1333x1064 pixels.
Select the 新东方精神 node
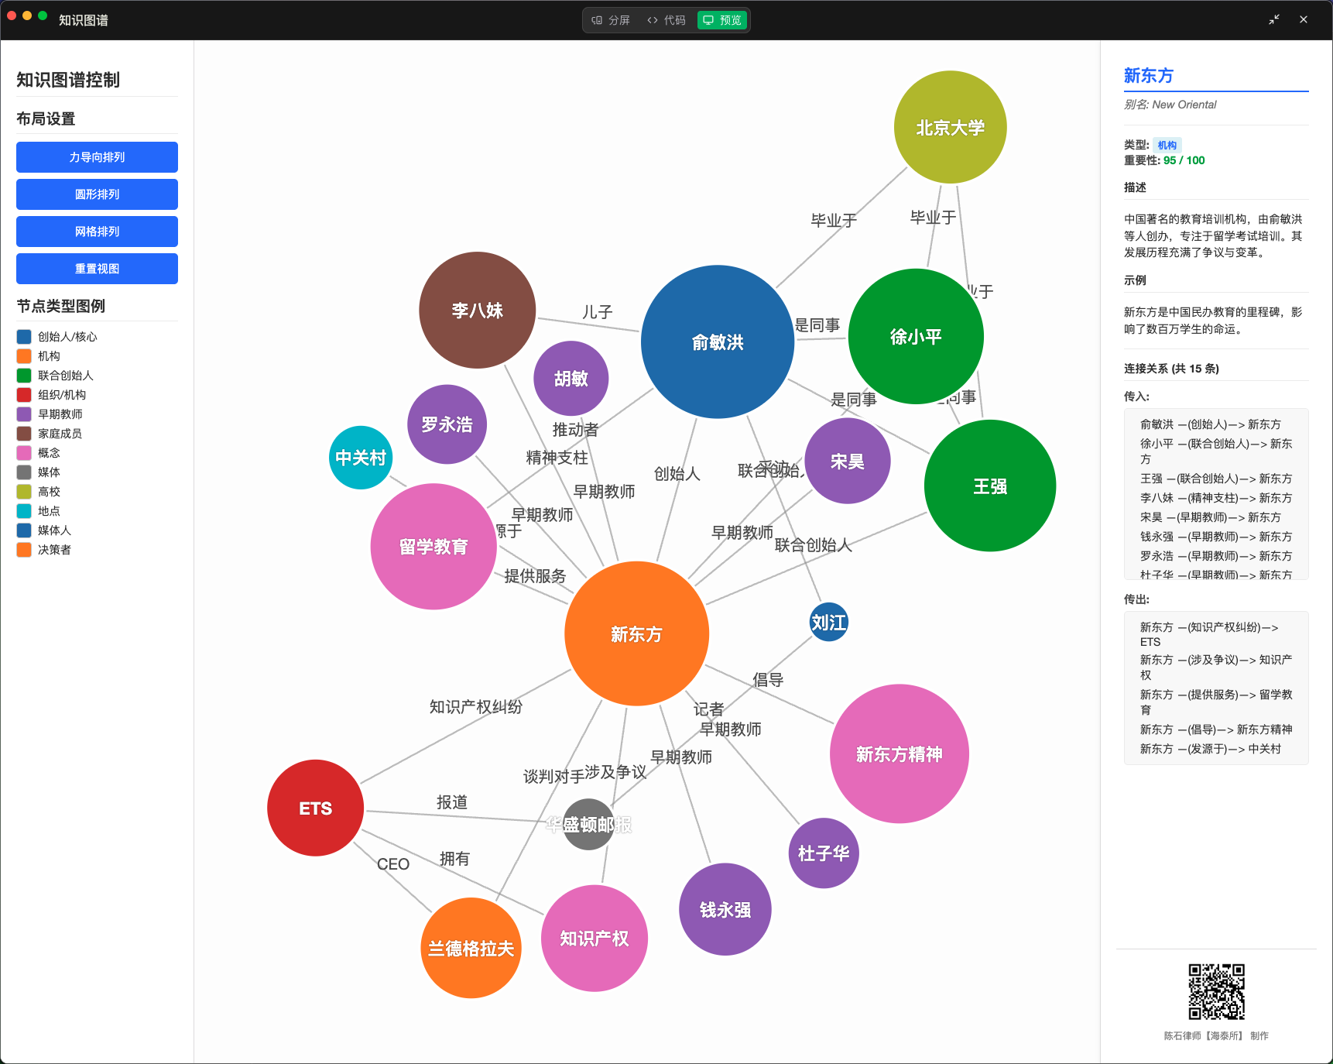(x=900, y=754)
